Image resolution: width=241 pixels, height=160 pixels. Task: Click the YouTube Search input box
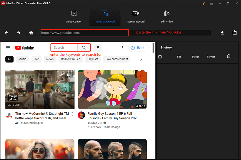[64, 47]
